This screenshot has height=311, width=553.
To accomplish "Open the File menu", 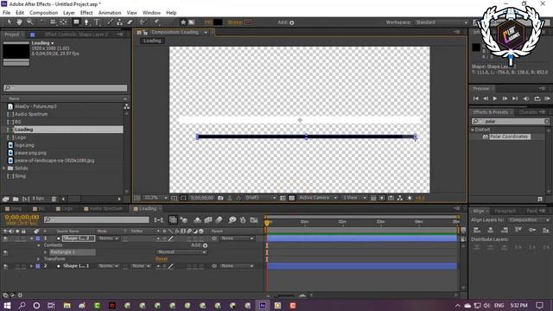I will tap(6, 13).
